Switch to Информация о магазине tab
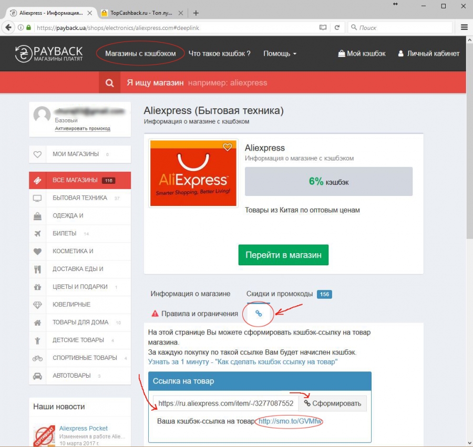 [190, 294]
